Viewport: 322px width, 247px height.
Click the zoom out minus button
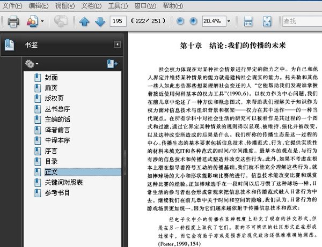point(180,21)
